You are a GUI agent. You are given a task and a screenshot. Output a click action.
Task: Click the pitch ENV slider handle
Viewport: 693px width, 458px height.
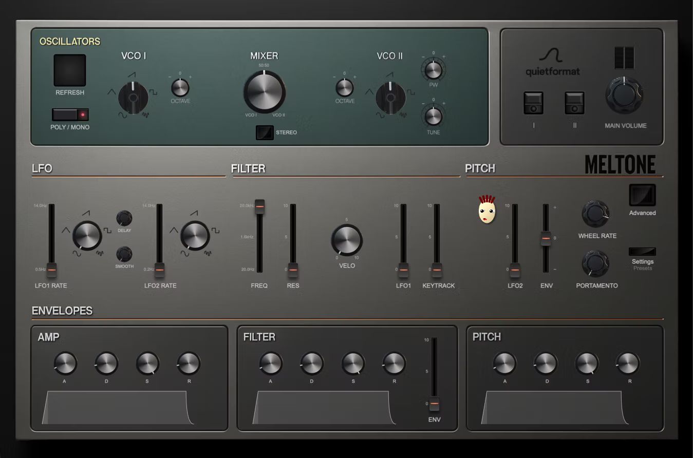pyautogui.click(x=546, y=238)
